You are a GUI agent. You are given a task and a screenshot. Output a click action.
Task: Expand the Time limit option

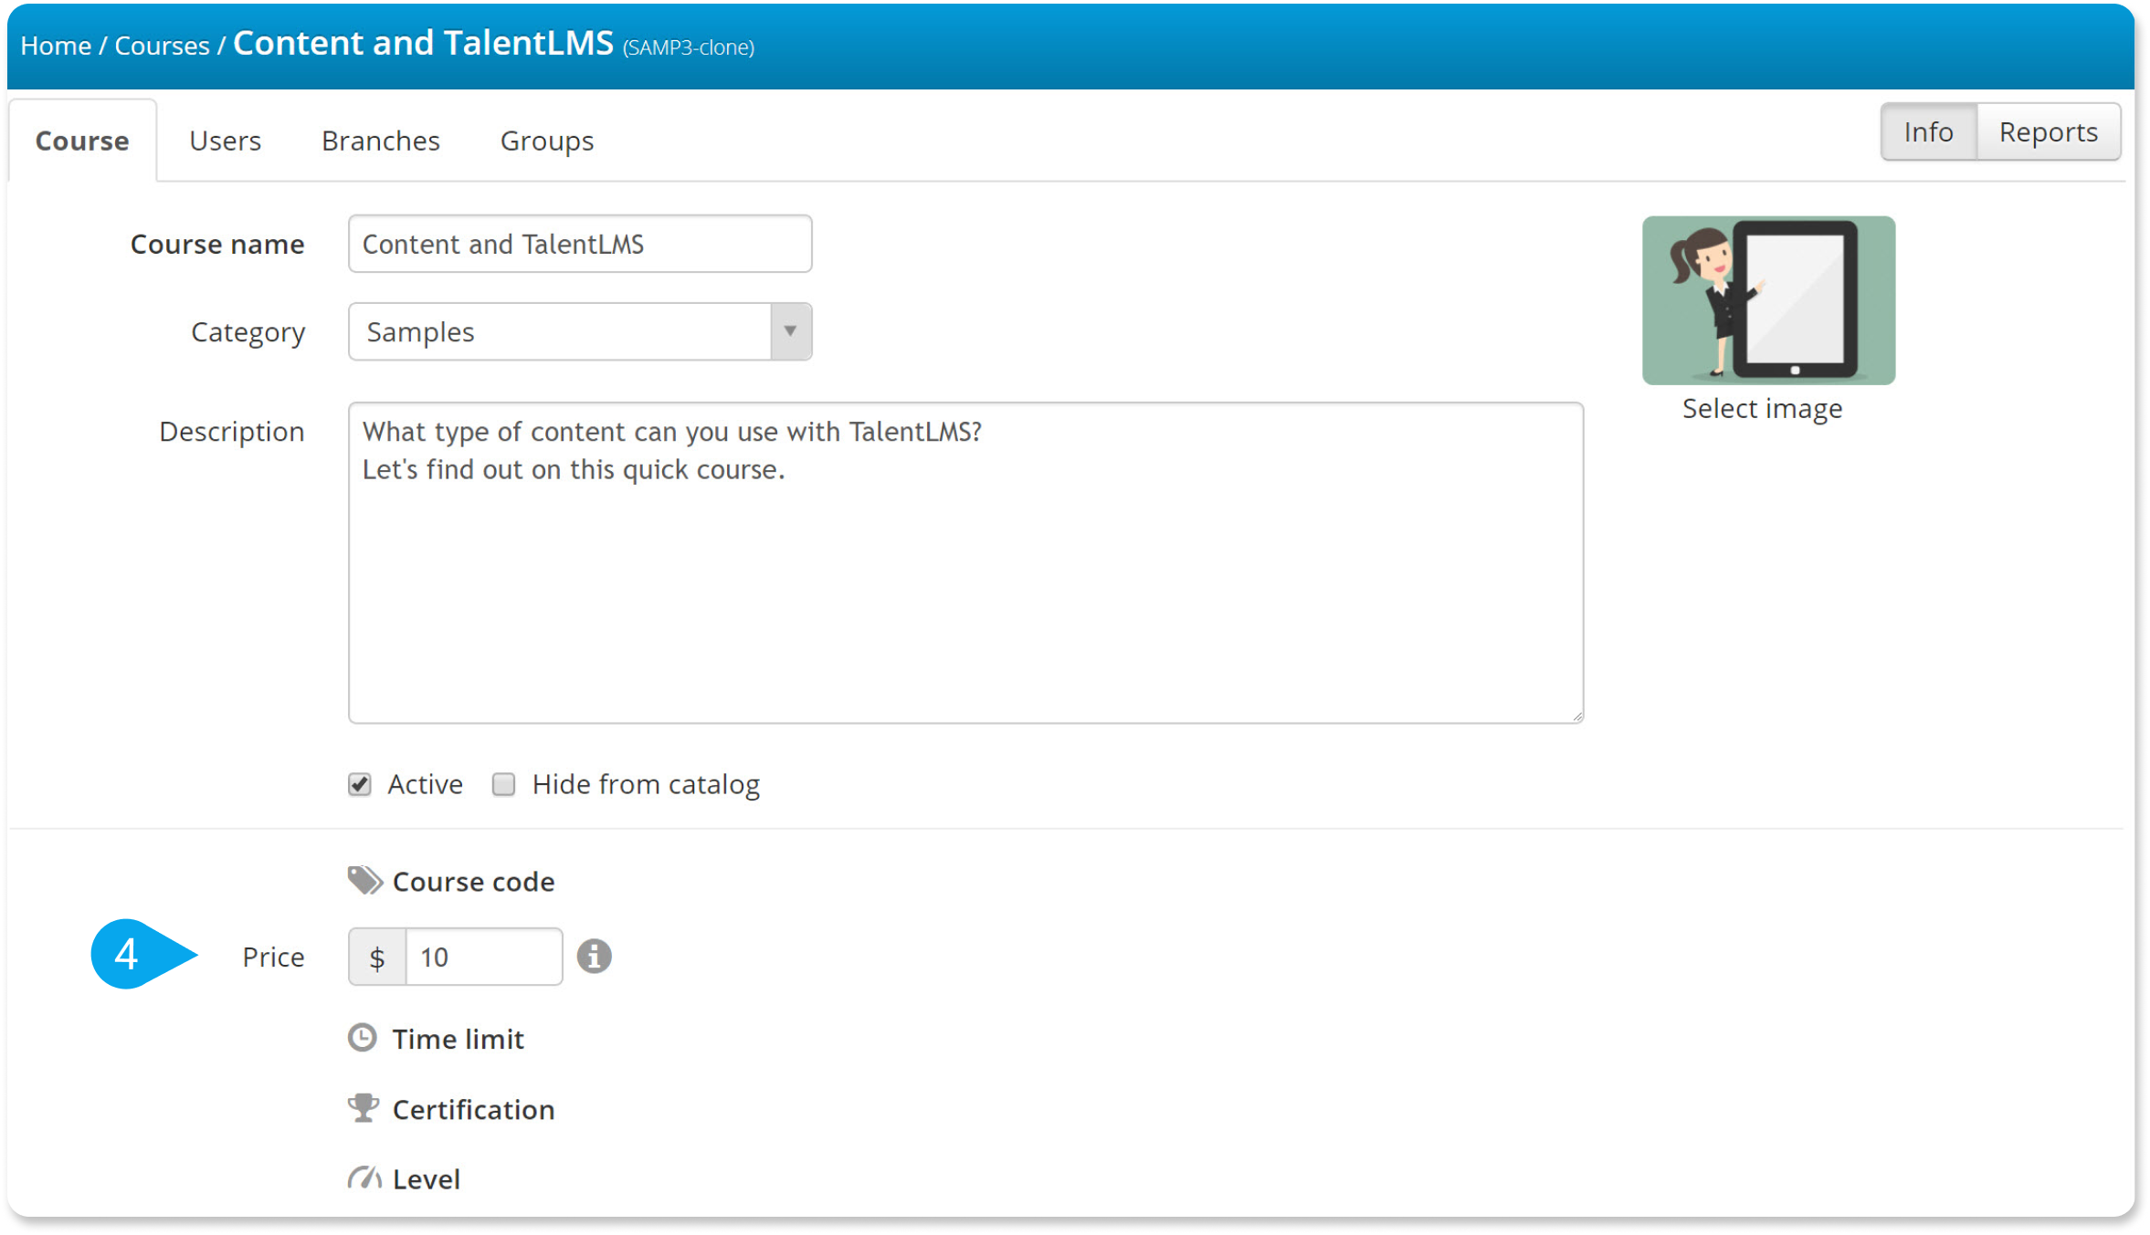click(458, 1039)
